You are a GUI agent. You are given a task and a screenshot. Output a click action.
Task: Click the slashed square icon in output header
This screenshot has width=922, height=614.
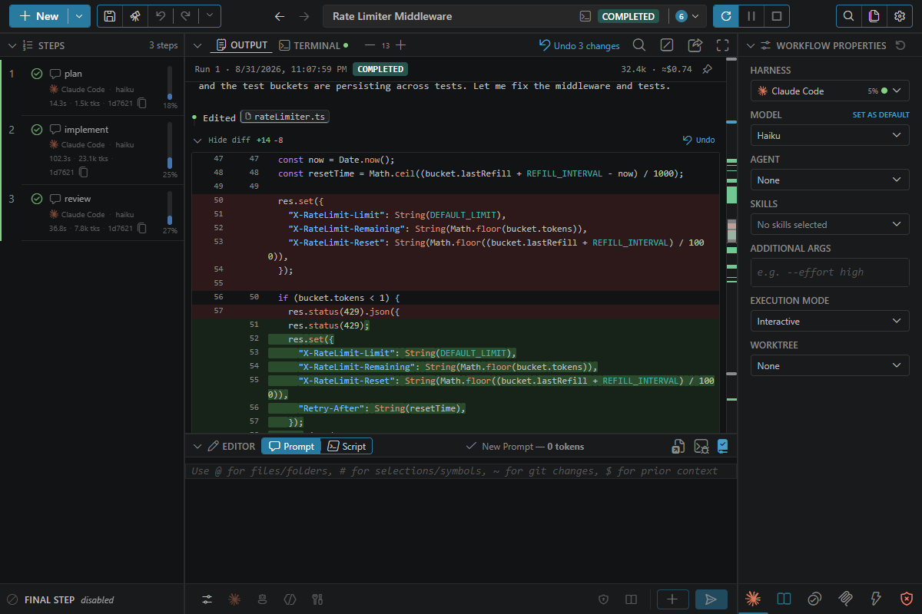pyautogui.click(x=667, y=45)
